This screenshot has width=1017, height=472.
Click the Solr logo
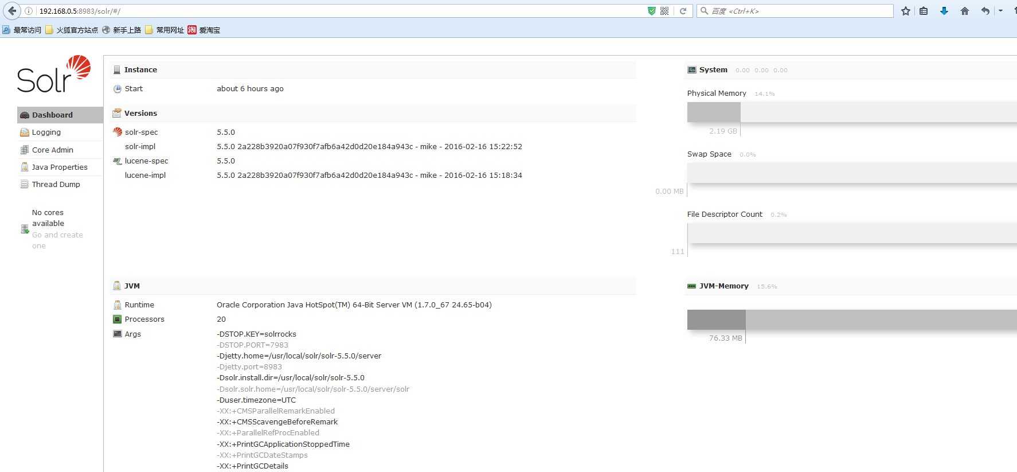click(x=54, y=74)
